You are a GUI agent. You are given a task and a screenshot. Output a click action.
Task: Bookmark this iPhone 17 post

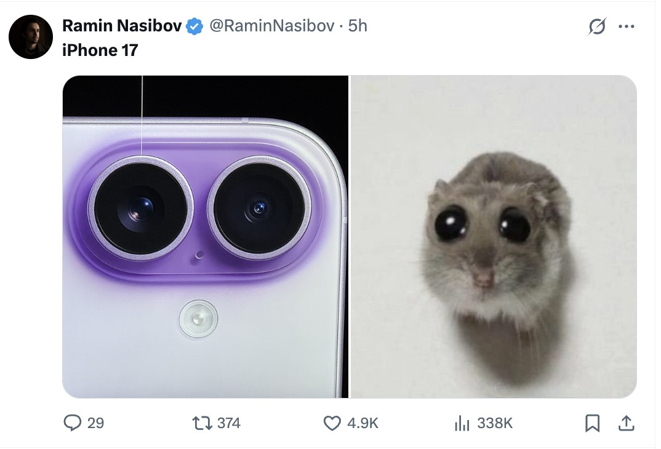592,423
